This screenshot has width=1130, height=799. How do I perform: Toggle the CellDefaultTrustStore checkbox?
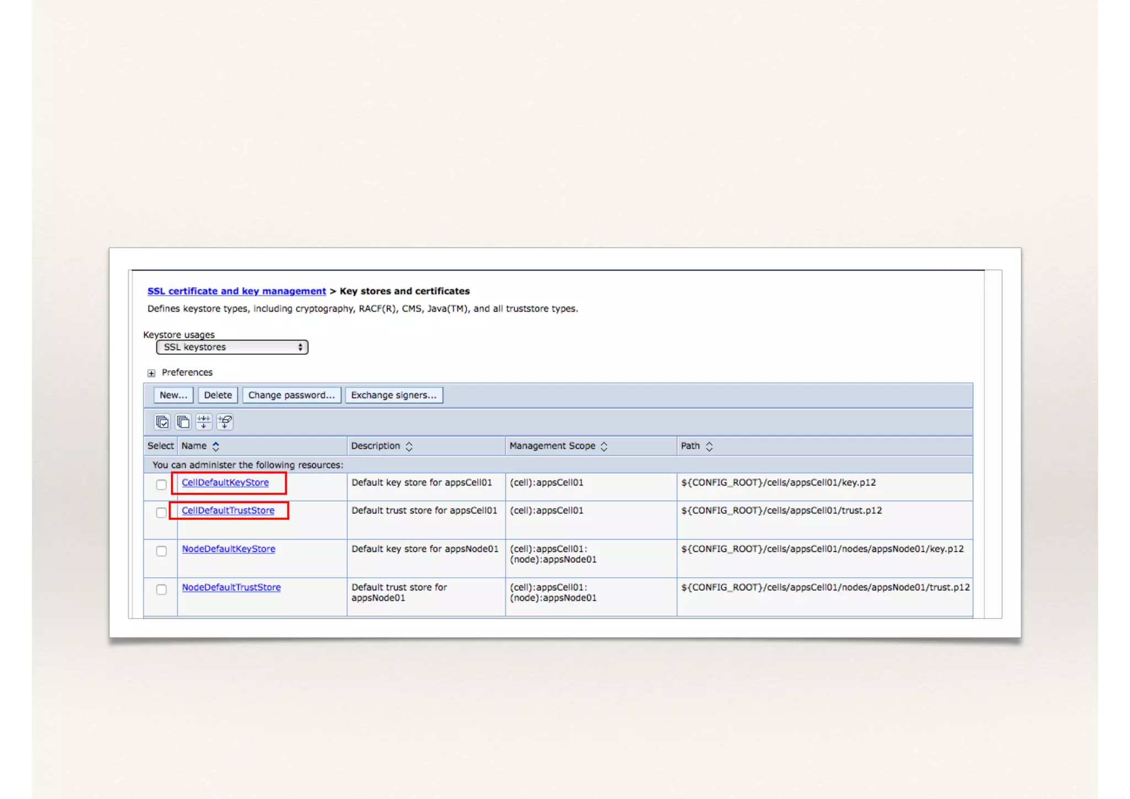(x=161, y=513)
